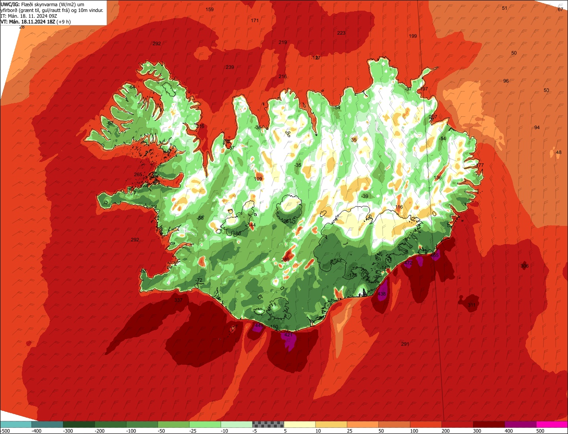Screen dimensions: 568x434
Task: Click the offshore value 337
Action: (178, 300)
